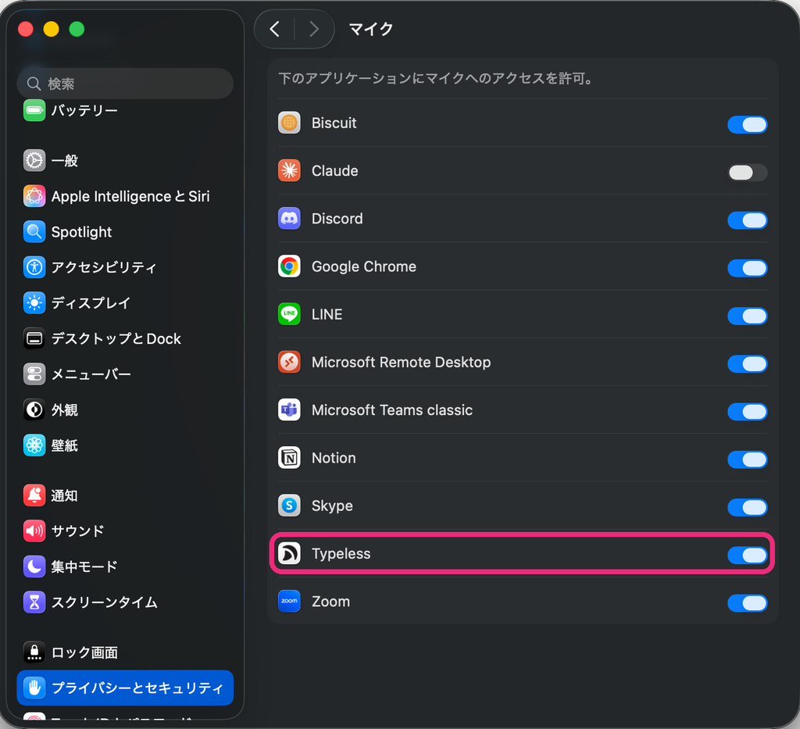Viewport: 800px width, 729px height.
Task: Open プライバシーとセキュリティ in sidebar
Action: coord(125,688)
